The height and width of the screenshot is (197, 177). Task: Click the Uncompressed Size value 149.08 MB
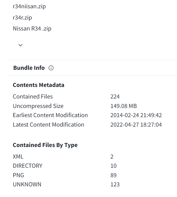123,106
